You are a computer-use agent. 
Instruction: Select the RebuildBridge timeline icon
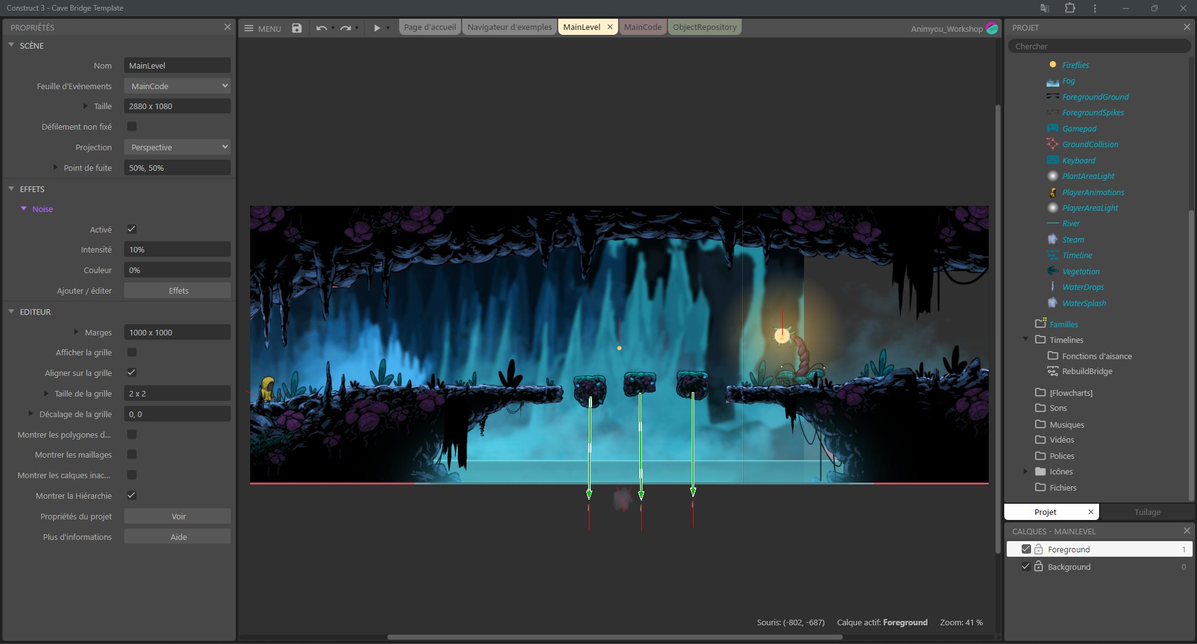[x=1053, y=371]
